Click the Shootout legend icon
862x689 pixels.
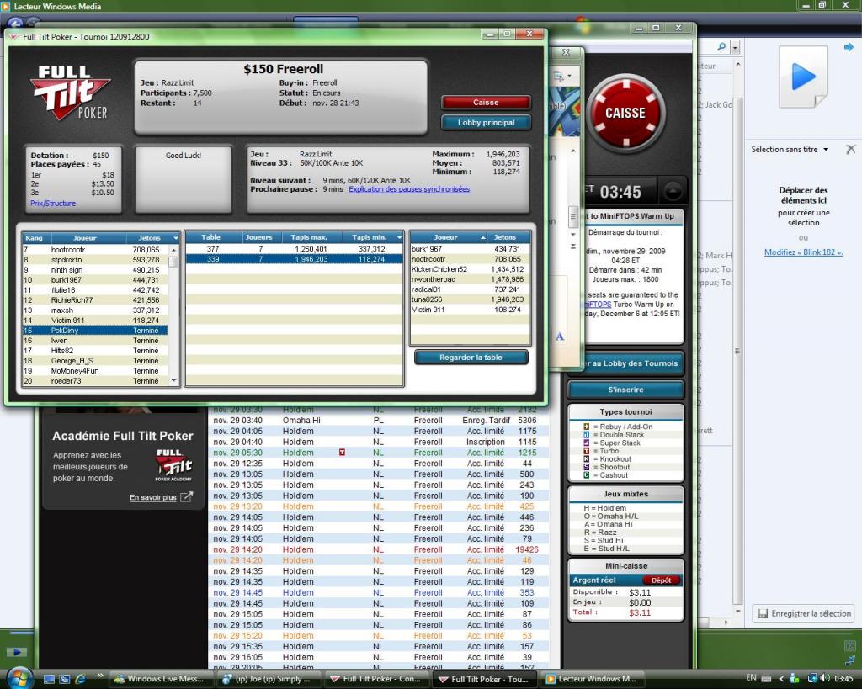[x=587, y=468]
